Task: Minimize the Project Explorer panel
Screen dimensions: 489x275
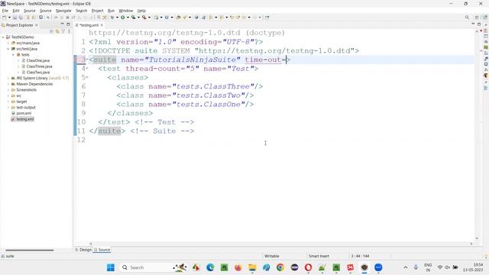Action: [x=62, y=24]
